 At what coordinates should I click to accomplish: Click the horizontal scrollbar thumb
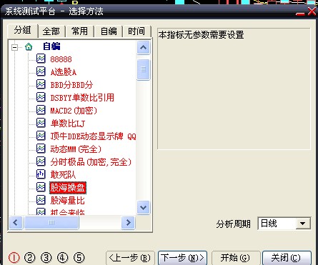tap(51, 223)
